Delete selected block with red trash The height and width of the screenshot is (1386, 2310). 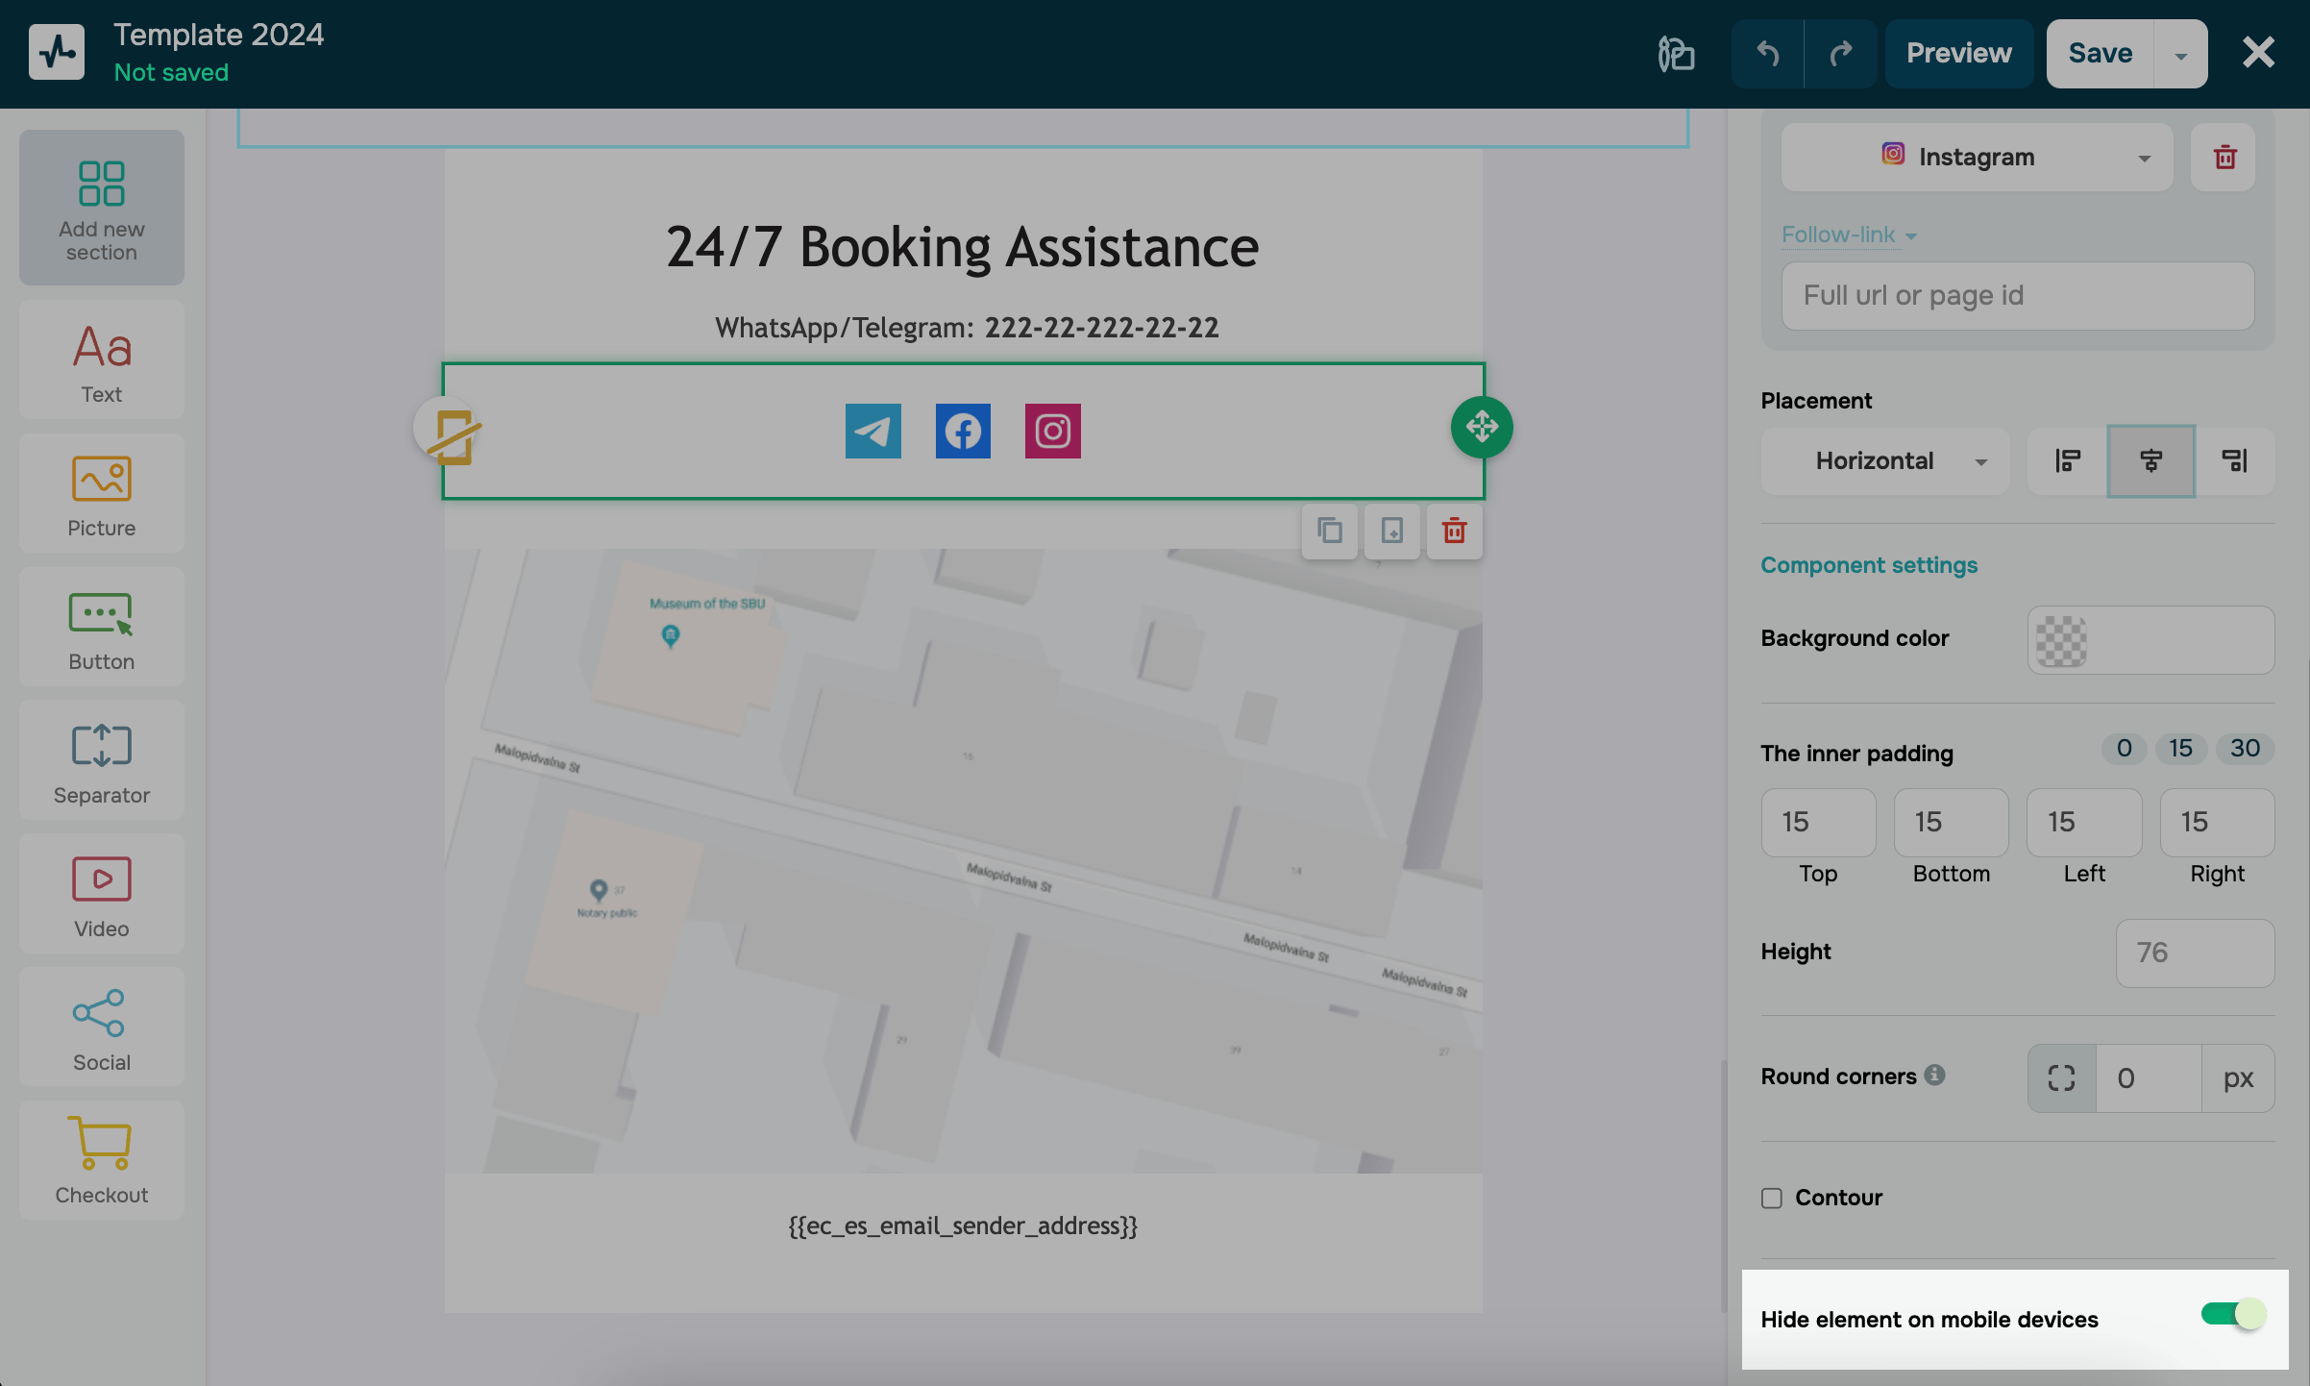click(1454, 531)
